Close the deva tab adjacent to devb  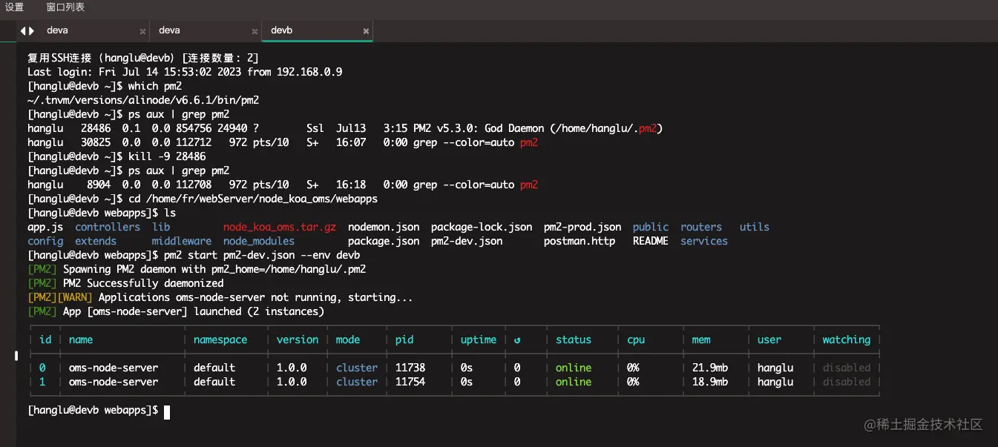click(x=255, y=31)
